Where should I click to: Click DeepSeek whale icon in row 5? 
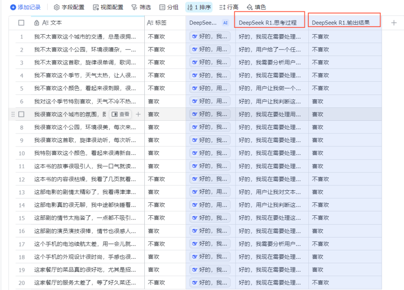coord(195,88)
